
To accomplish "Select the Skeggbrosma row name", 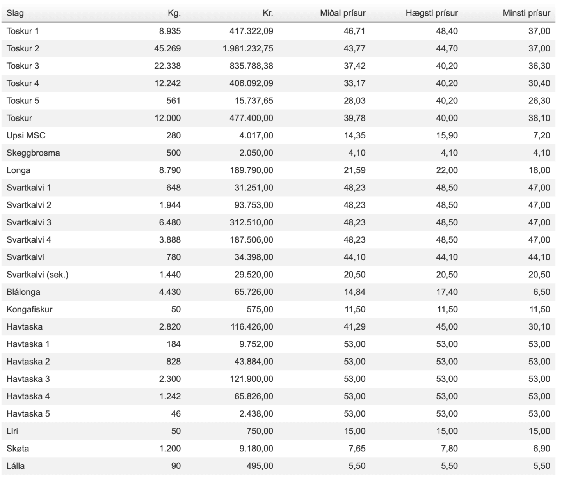I will 33,153.
